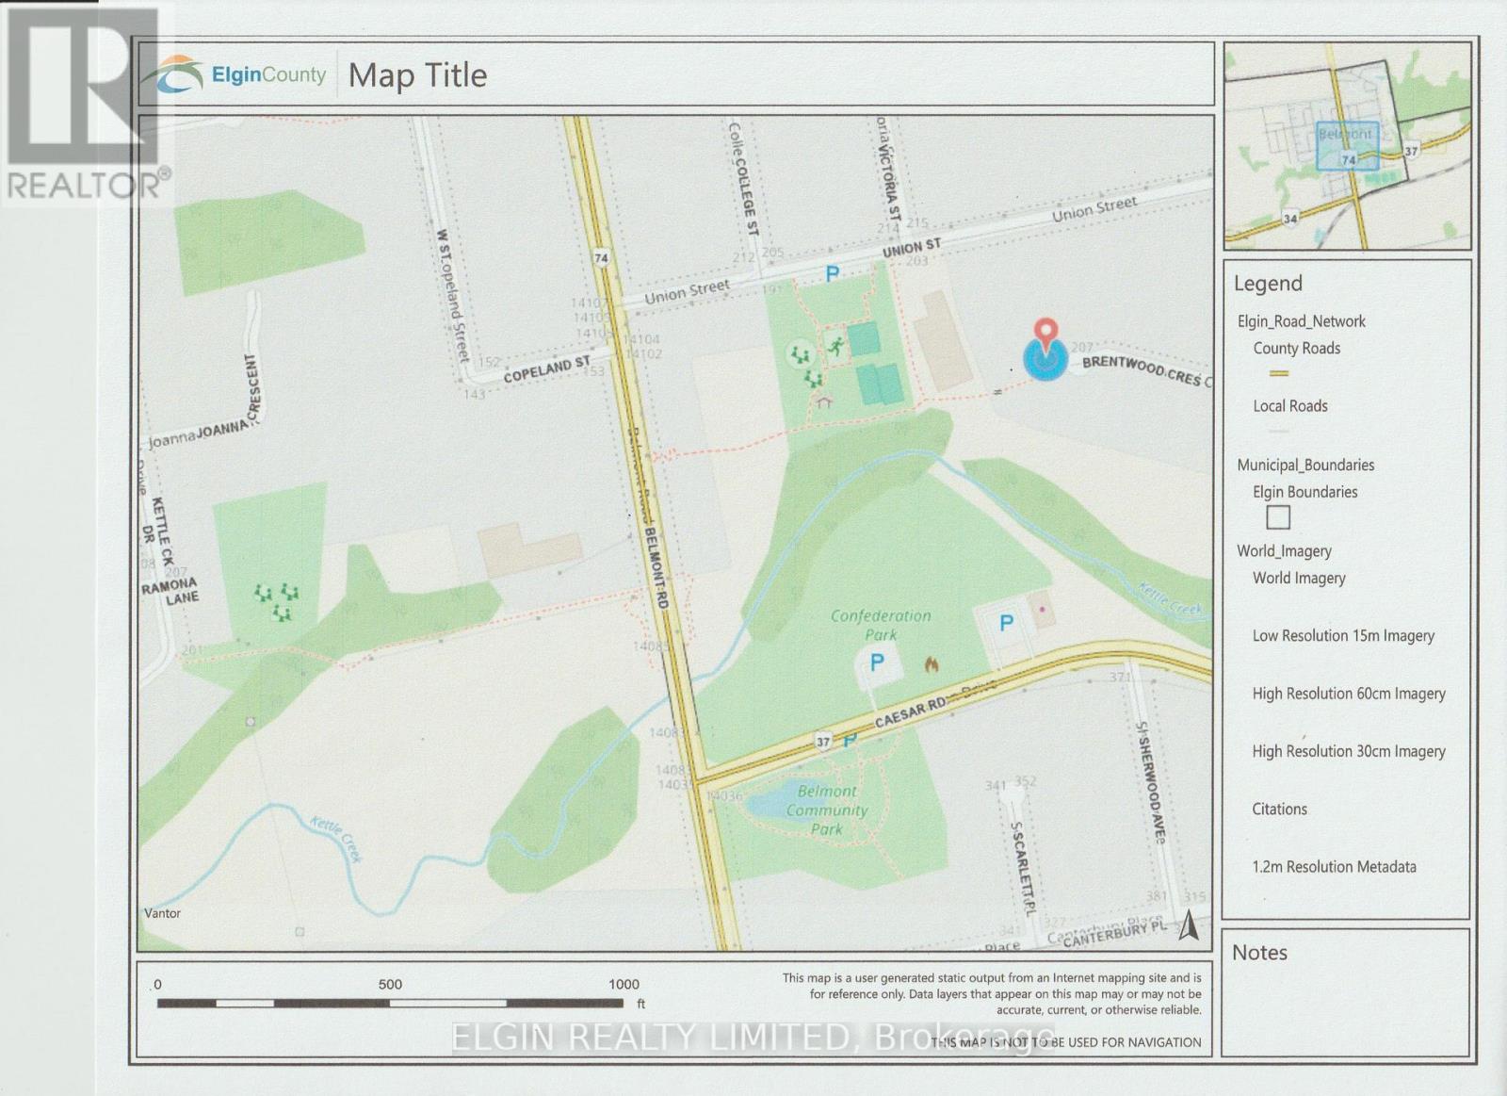Click the Map Title text
Screen dimensions: 1507x1096
[x=417, y=75]
